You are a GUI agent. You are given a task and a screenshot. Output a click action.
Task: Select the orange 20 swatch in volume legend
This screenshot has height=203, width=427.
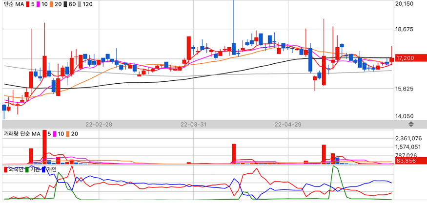point(68,134)
